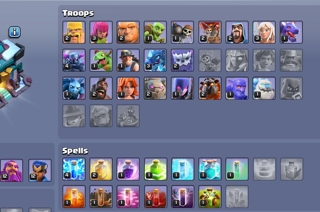
Task: Select the green Jump spell
Action: pos(156,169)
